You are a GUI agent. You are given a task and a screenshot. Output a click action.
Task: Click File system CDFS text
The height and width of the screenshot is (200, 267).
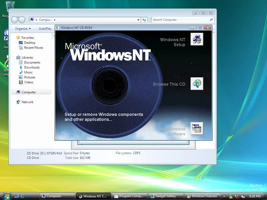pos(128,153)
